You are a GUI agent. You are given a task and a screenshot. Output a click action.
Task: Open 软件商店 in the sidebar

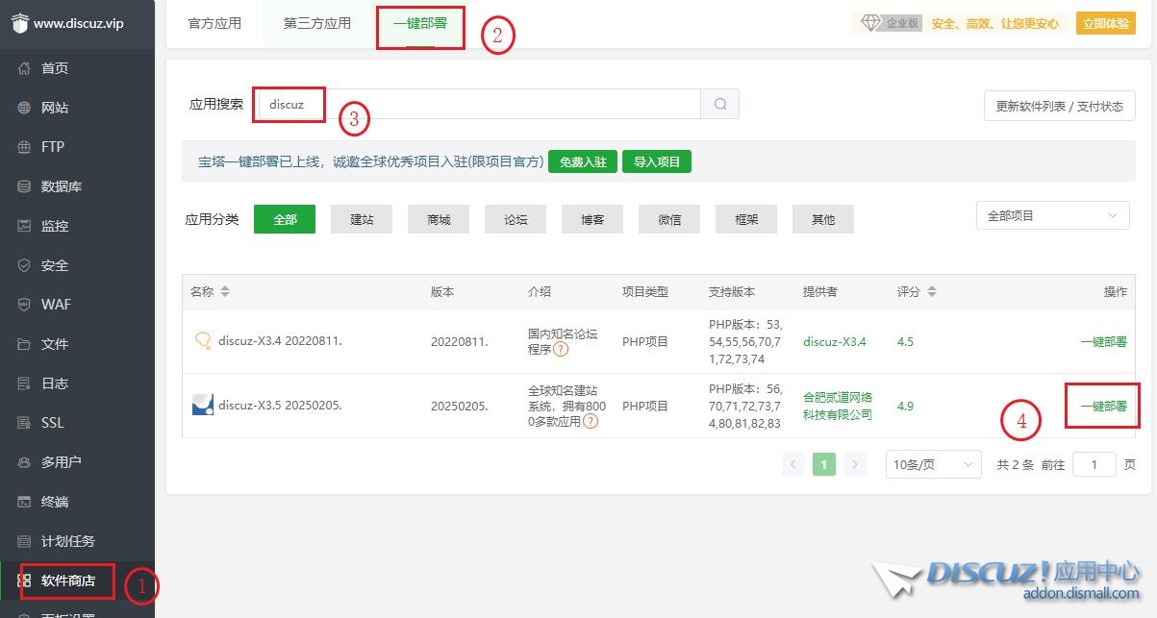(x=67, y=581)
